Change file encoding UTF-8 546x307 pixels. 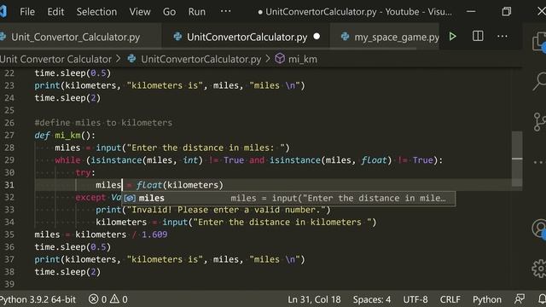pyautogui.click(x=415, y=299)
